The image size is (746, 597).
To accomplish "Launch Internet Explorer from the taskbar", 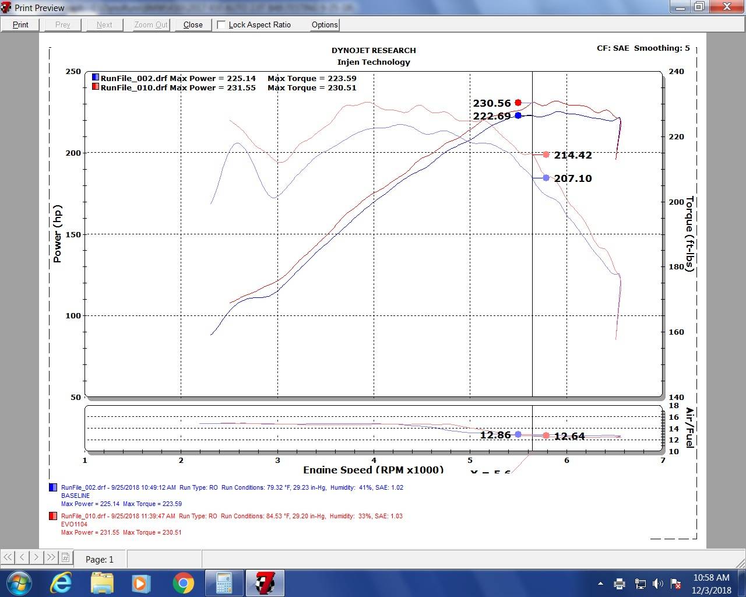I will 61,583.
